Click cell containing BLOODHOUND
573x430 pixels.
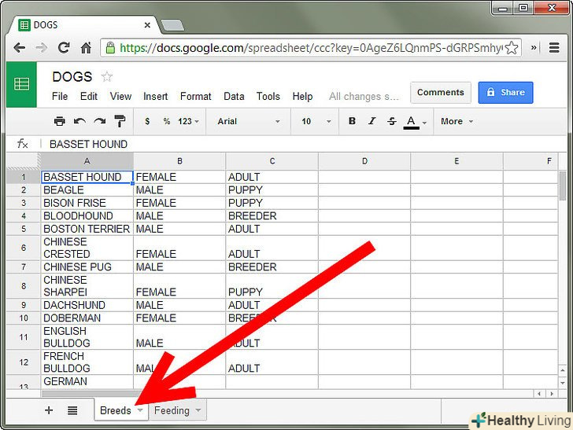(87, 216)
